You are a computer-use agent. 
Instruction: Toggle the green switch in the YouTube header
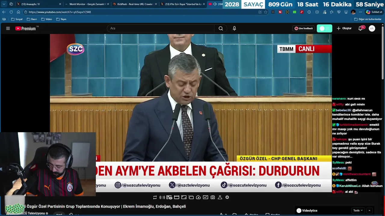coord(325,28)
